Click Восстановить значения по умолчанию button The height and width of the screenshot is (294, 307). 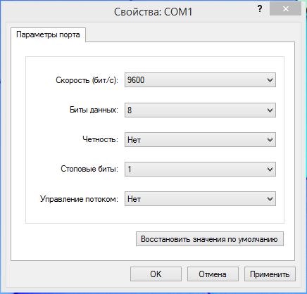click(210, 239)
